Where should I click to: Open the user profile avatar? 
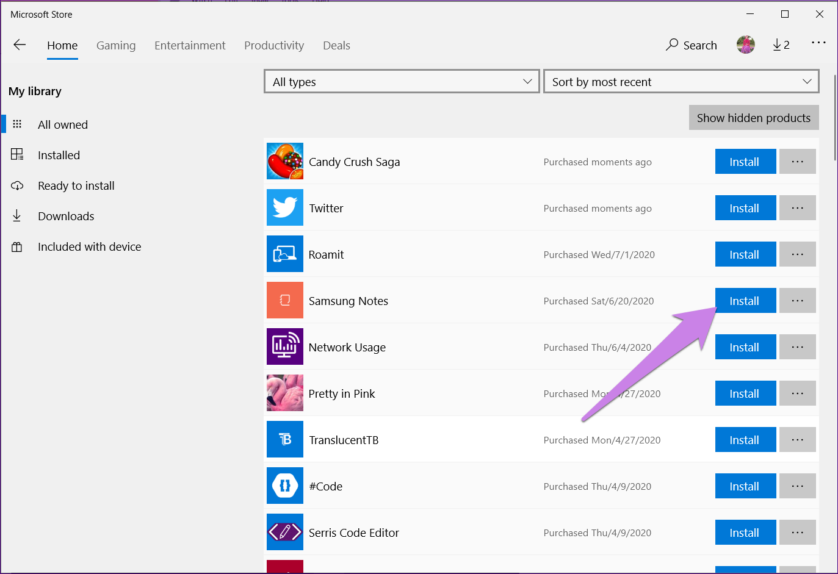[745, 45]
